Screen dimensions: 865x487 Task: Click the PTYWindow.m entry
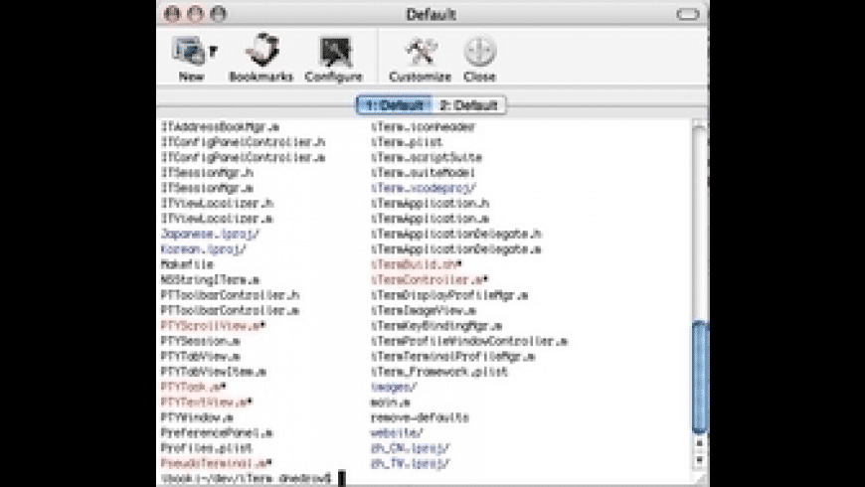[197, 418]
